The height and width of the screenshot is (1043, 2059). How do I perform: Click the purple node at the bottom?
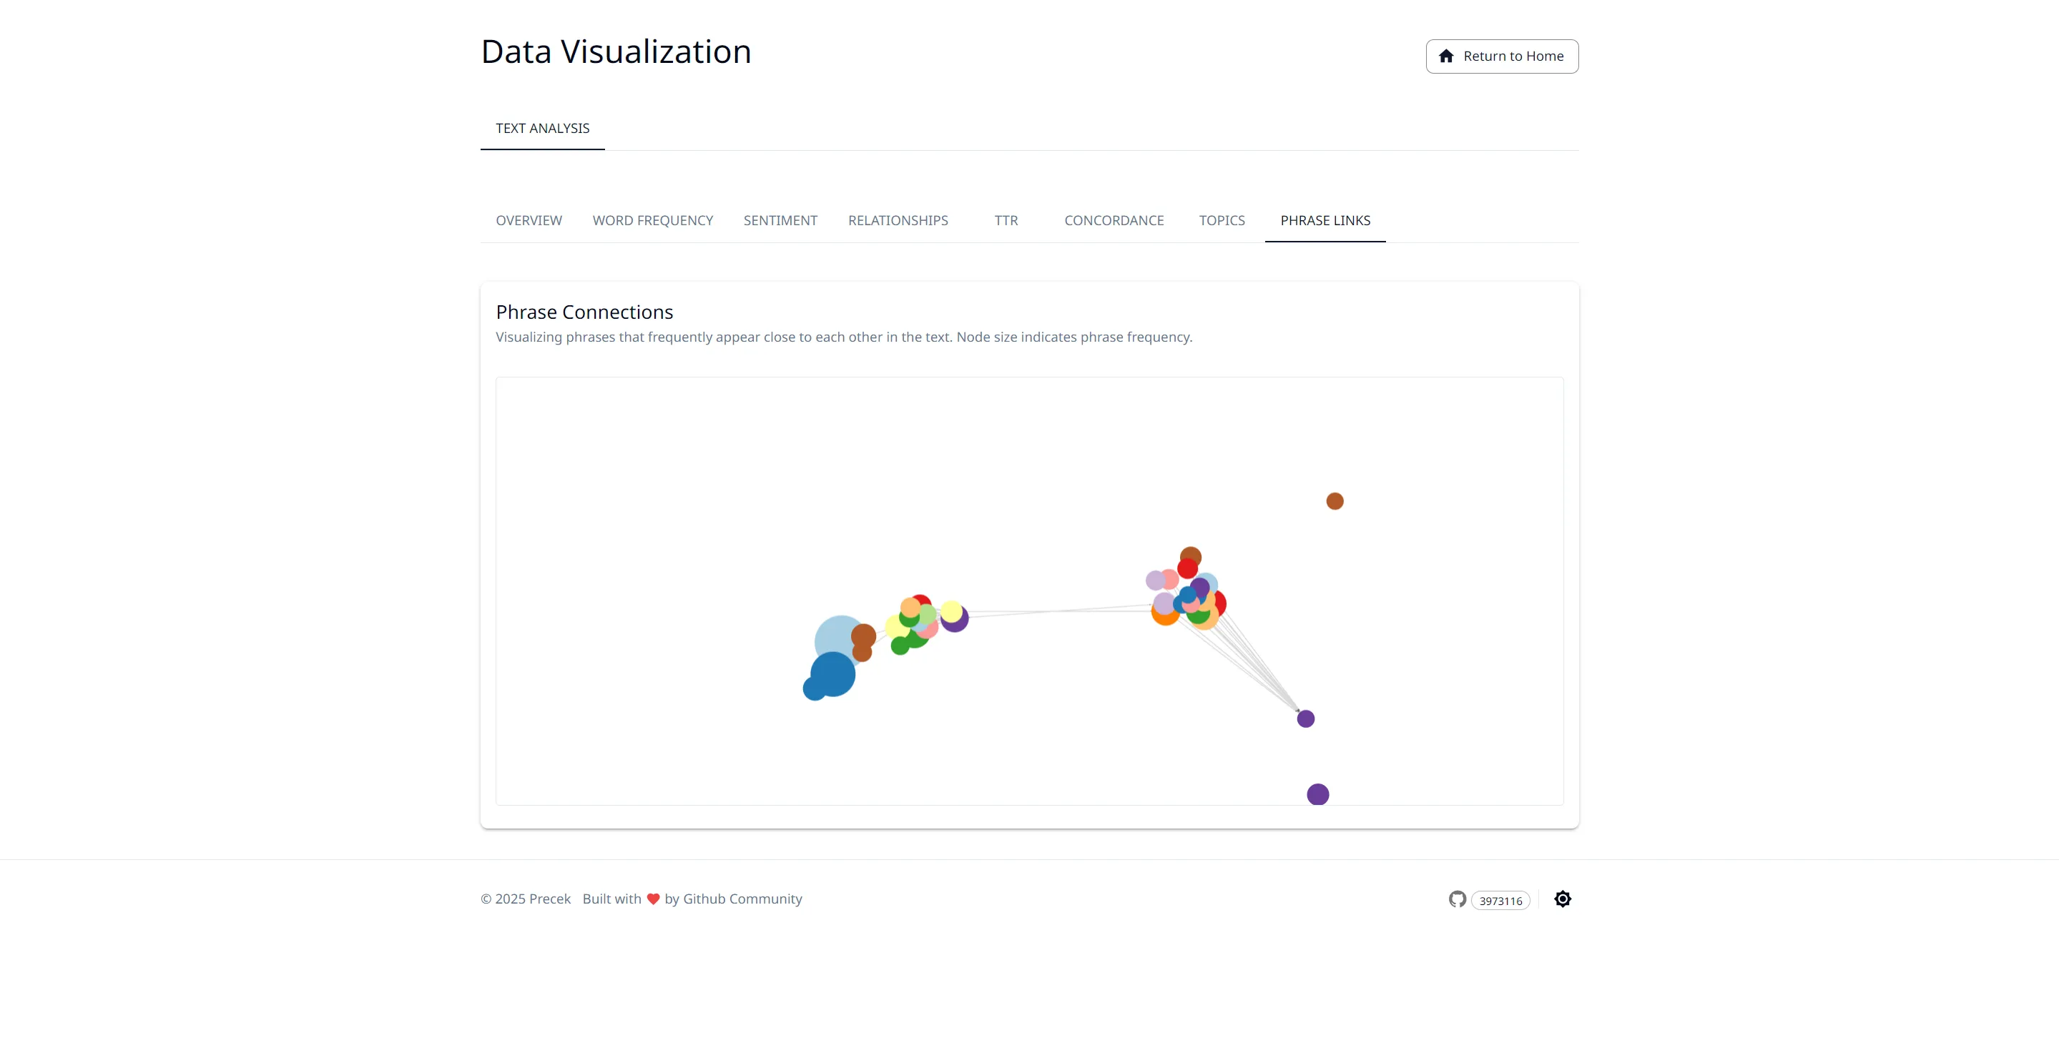1317,793
